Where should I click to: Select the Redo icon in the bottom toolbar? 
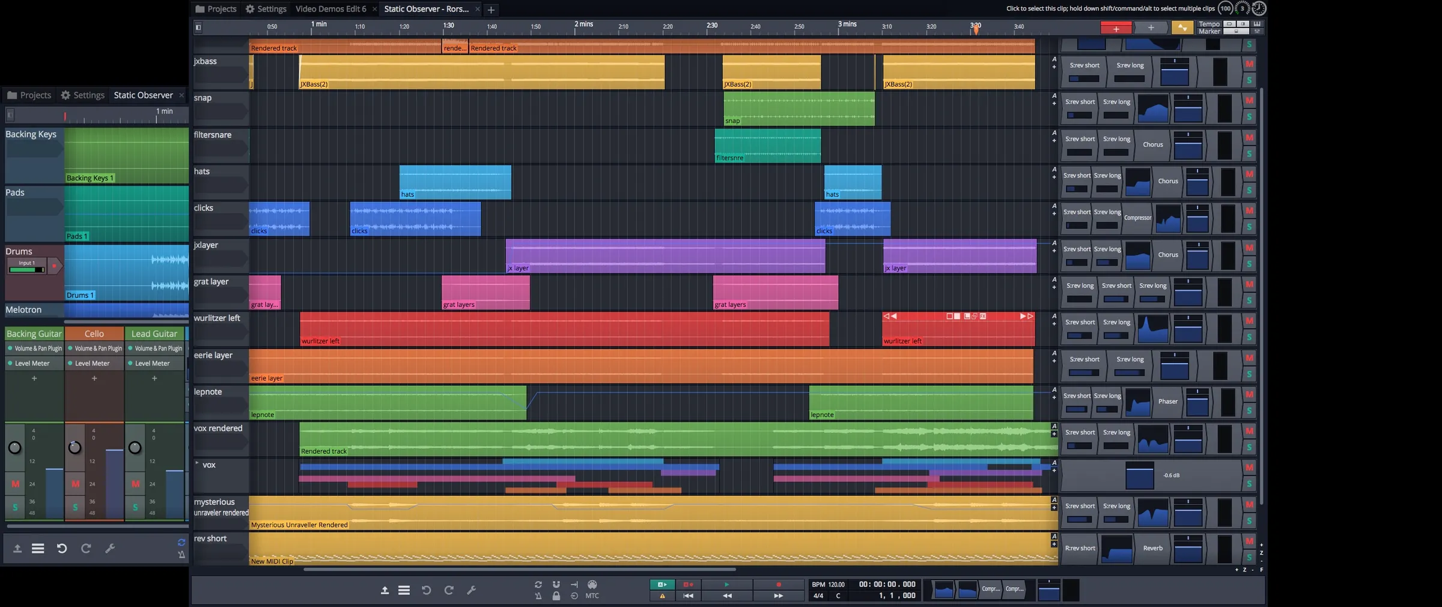[x=449, y=590]
